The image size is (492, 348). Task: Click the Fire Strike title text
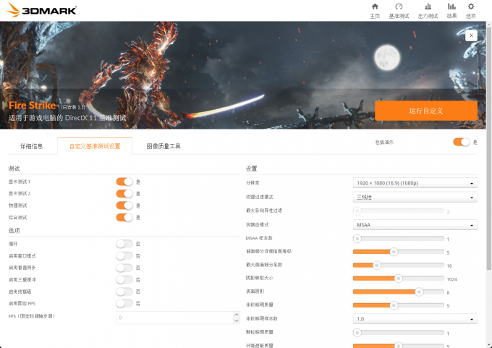(33, 106)
